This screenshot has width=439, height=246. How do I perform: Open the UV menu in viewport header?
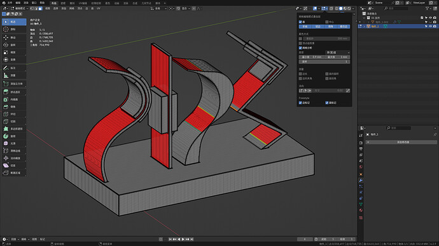tap(99, 9)
